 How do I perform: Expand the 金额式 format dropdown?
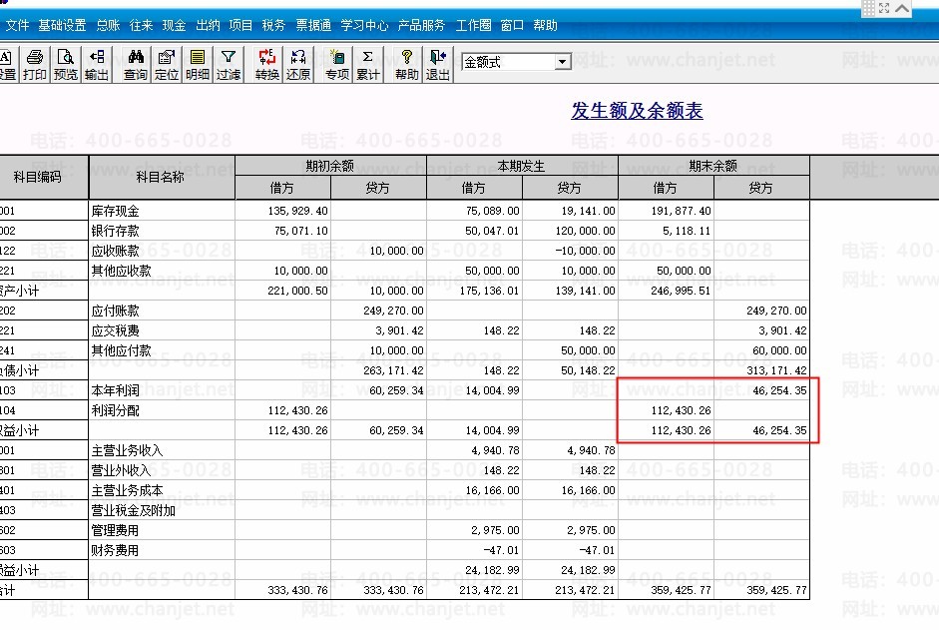pyautogui.click(x=563, y=62)
